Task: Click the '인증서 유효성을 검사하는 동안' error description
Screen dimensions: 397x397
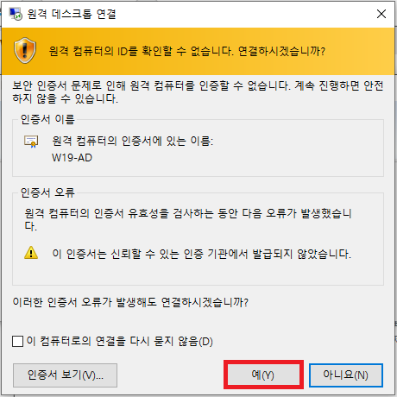Action: click(188, 219)
